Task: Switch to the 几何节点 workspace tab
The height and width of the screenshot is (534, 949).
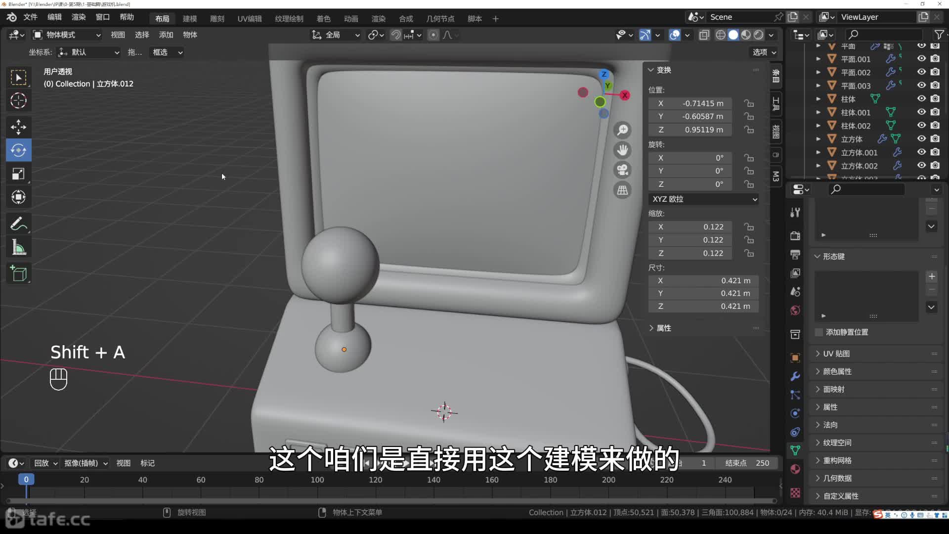Action: coord(440,19)
